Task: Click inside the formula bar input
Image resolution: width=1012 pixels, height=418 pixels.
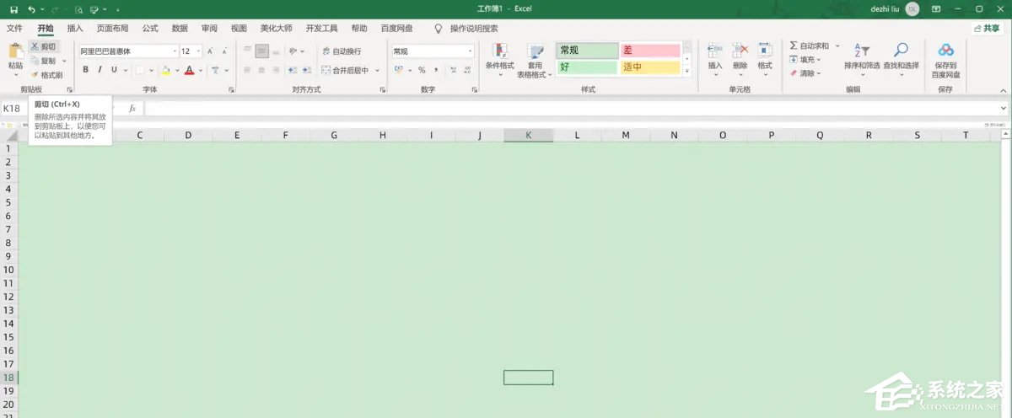Action: click(573, 109)
